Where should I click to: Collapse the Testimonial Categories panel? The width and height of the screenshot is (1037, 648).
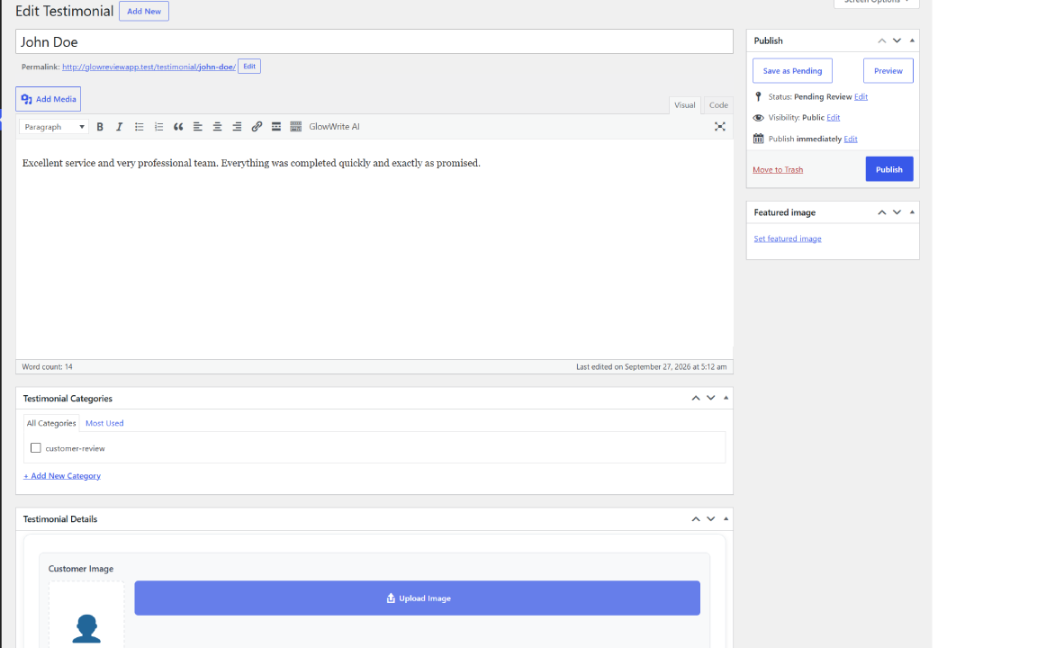point(726,398)
